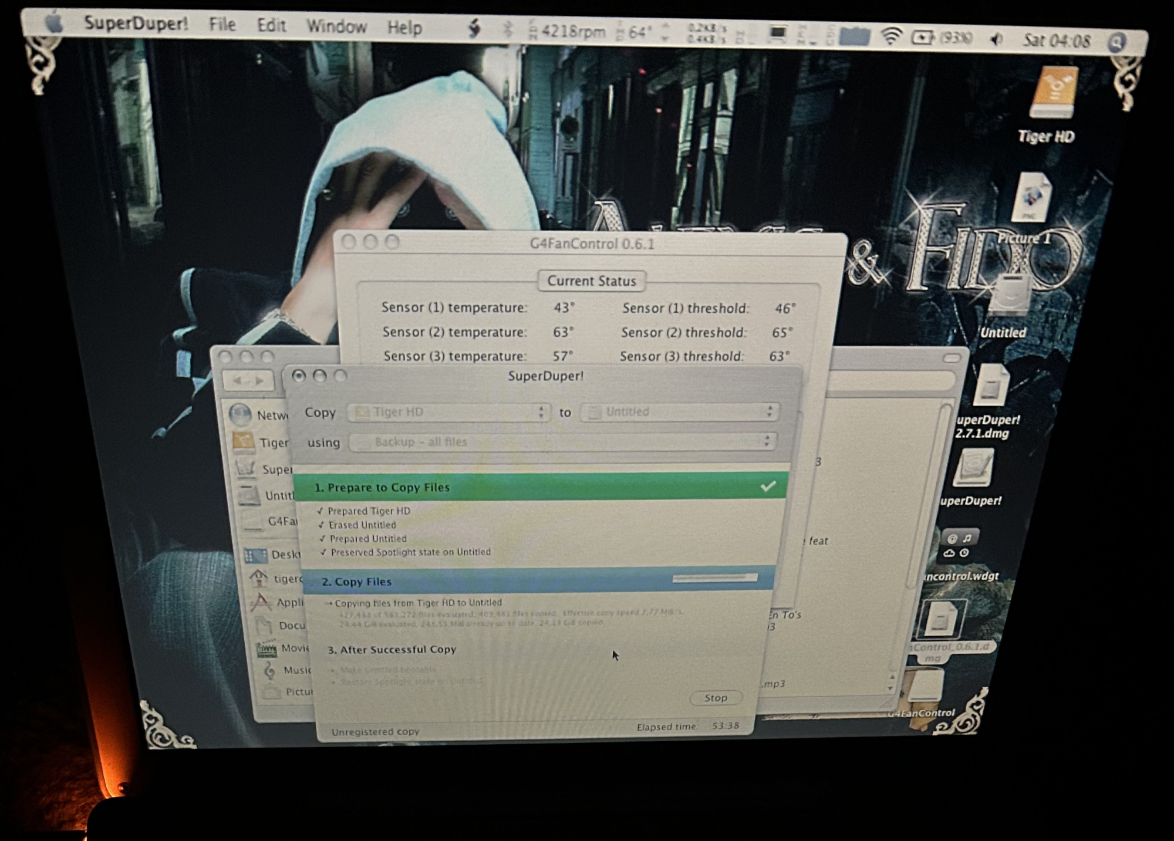
Task: Click Sensor (2) threshold value 65°
Action: pos(782,333)
